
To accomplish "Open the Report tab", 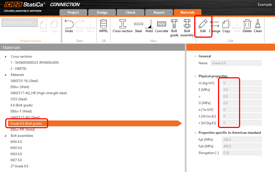I will point(159,12).
